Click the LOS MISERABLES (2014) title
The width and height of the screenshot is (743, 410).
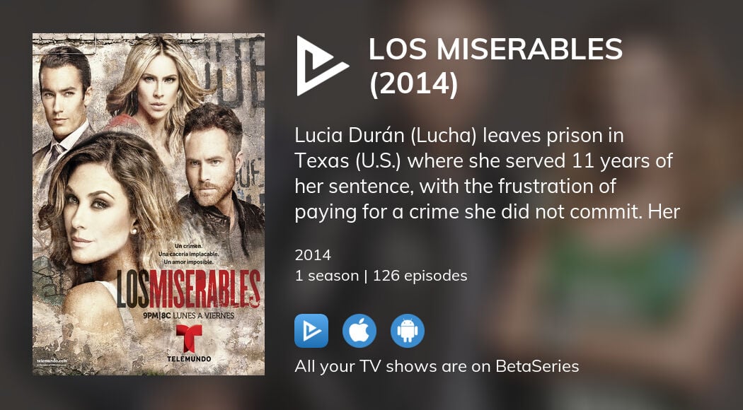495,66
